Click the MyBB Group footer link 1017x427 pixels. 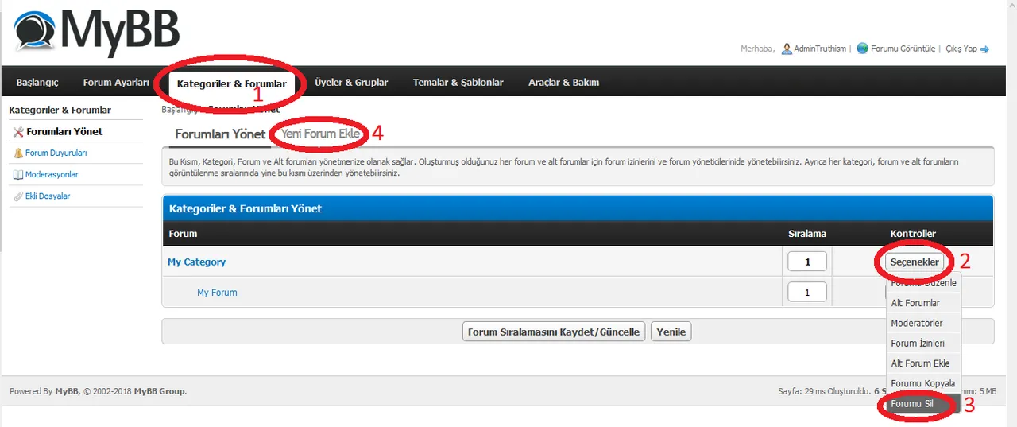coord(160,391)
